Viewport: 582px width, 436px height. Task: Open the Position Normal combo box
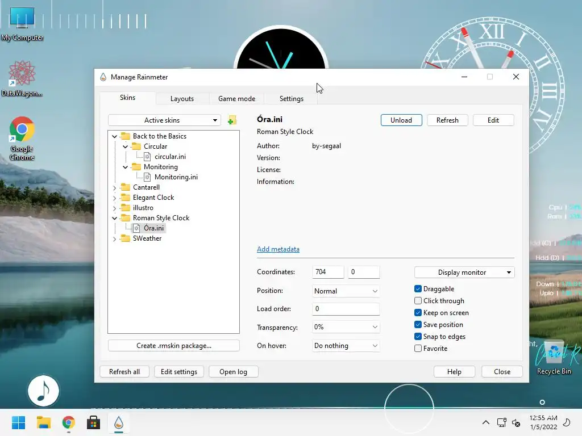click(346, 291)
